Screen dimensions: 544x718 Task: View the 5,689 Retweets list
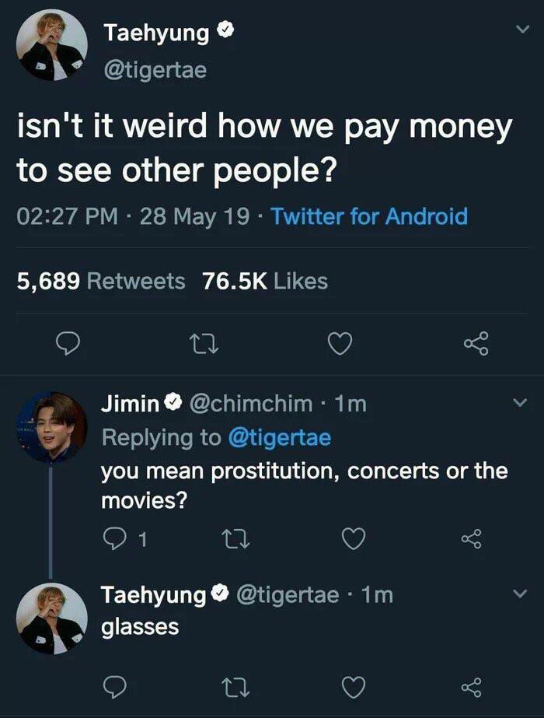click(101, 281)
